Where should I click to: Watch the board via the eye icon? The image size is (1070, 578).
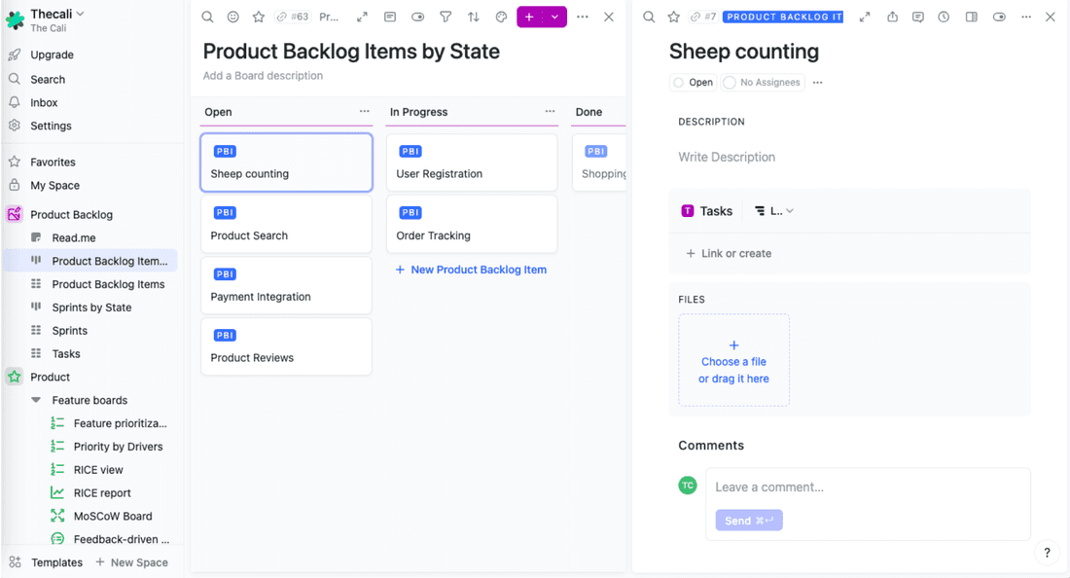click(417, 17)
